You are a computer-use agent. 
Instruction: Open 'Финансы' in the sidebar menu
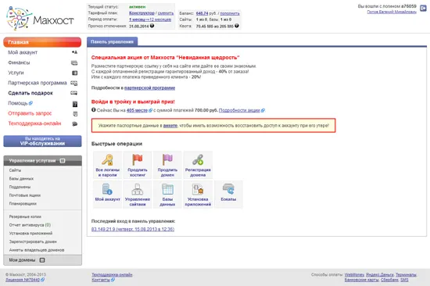19,63
